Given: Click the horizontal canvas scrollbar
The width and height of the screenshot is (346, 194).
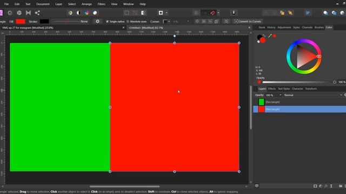Looking at the screenshot, I should point(125,186).
